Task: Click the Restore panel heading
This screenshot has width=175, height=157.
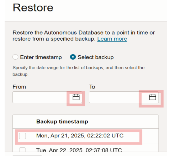Action: (33, 7)
